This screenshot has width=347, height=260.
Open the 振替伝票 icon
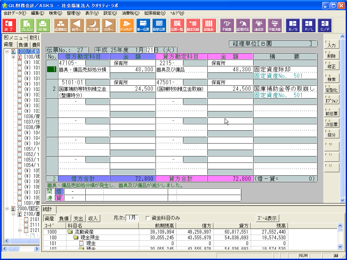pos(159,25)
